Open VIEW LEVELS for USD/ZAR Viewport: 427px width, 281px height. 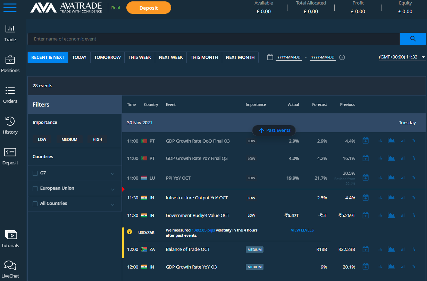[x=302, y=230]
